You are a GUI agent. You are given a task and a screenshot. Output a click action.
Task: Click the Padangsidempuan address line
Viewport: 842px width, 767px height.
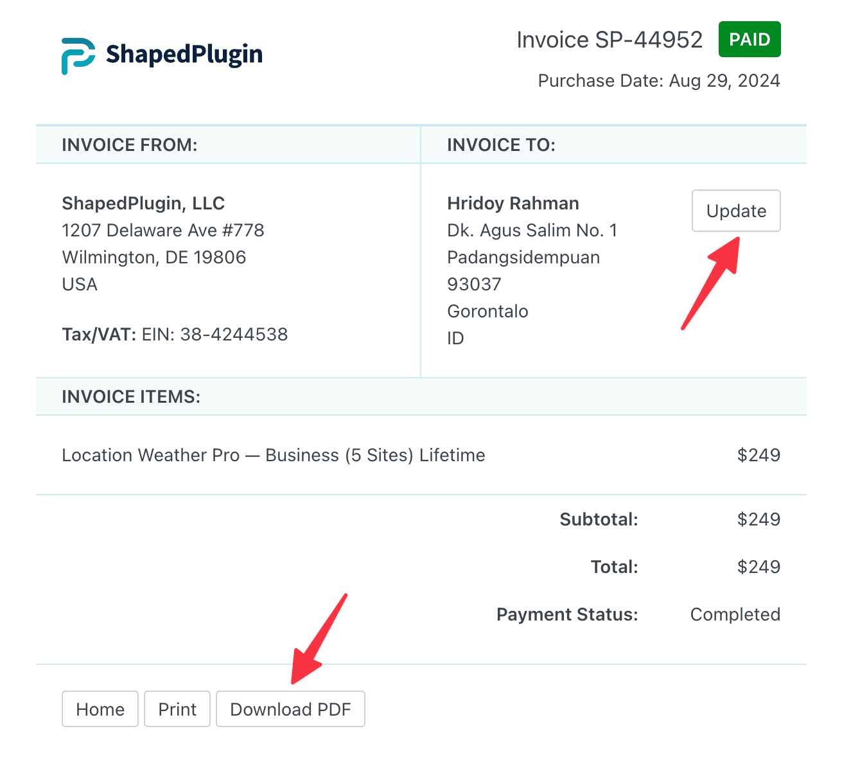pyautogui.click(x=523, y=258)
